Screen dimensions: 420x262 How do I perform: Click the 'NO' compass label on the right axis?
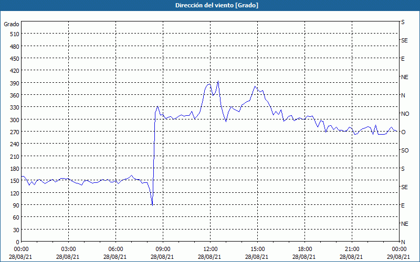tap(405, 114)
